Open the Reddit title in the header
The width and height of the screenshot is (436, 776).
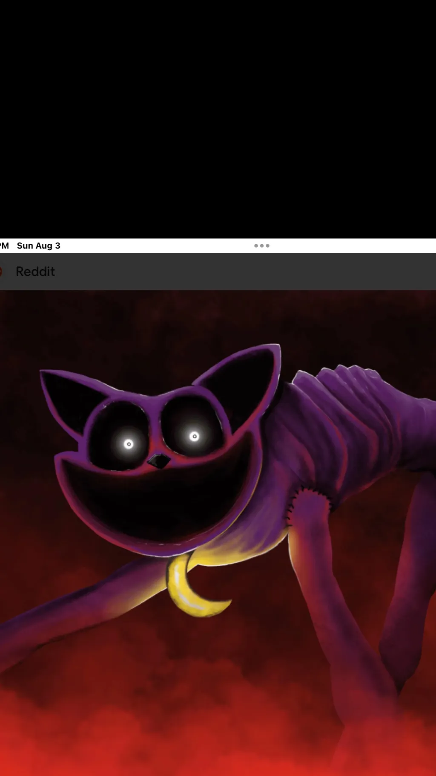[x=35, y=272]
